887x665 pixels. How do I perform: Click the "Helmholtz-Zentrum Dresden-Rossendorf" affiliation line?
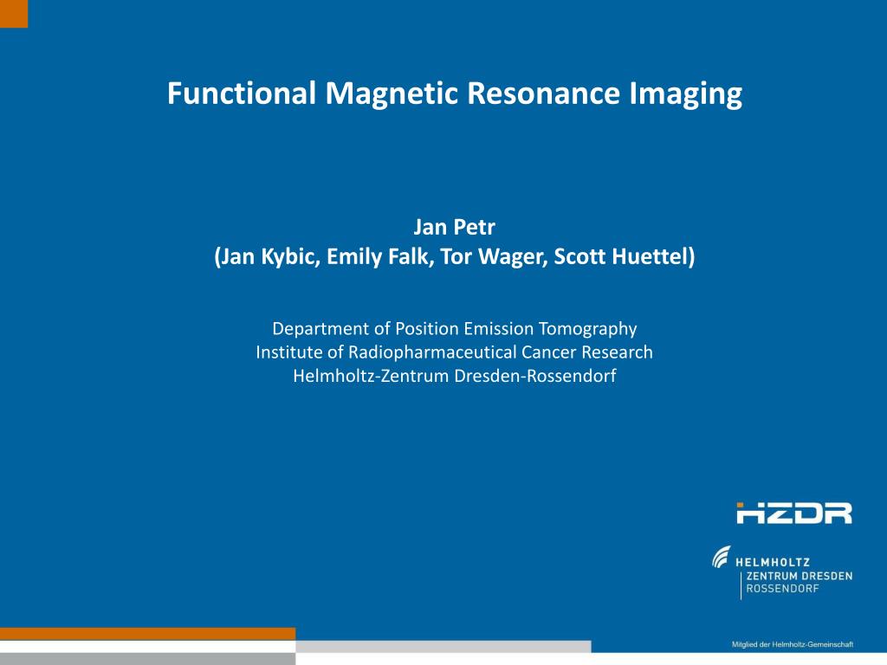(x=454, y=376)
